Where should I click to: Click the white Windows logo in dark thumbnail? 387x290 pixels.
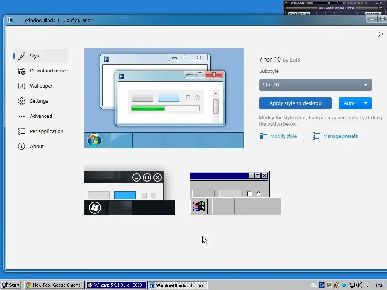tap(95, 208)
